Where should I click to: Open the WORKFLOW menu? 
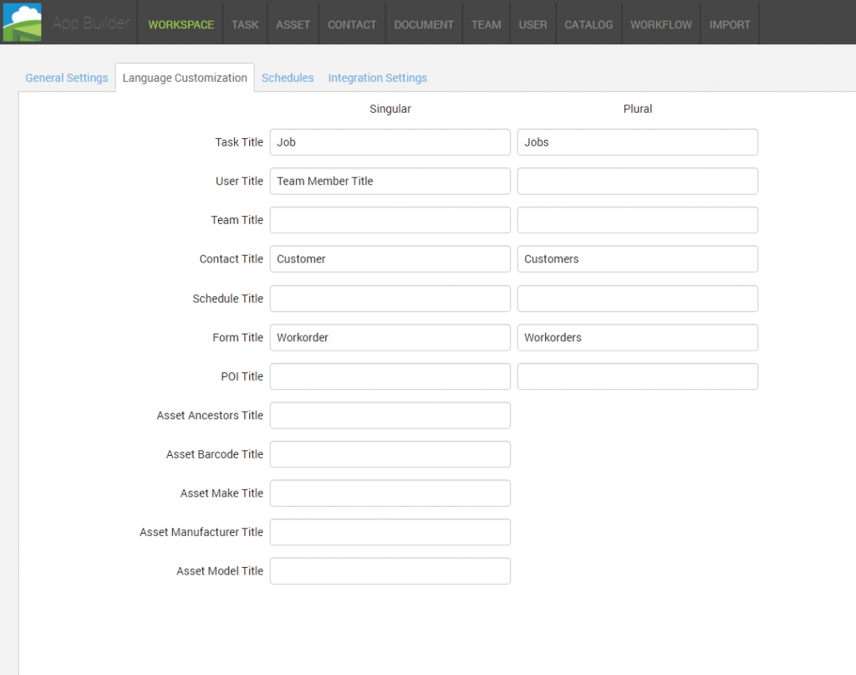click(x=660, y=25)
